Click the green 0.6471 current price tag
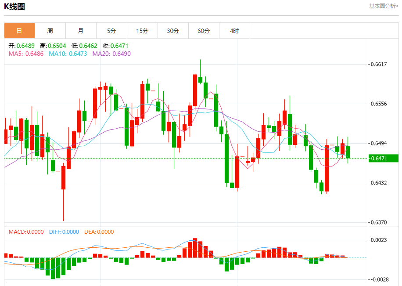 pos(383,159)
